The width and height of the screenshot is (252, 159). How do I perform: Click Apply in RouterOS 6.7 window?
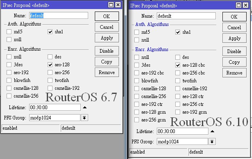(x=107, y=38)
